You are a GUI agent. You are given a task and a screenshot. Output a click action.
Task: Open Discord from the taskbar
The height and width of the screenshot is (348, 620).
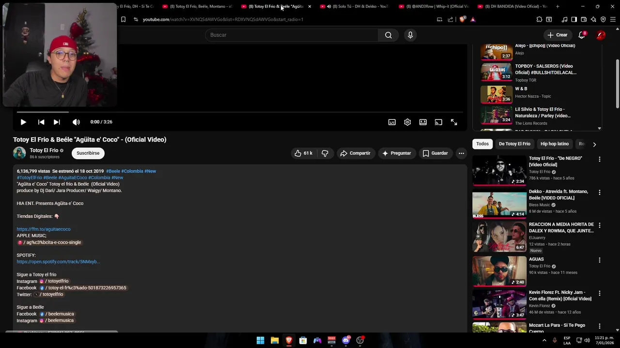[346, 340]
